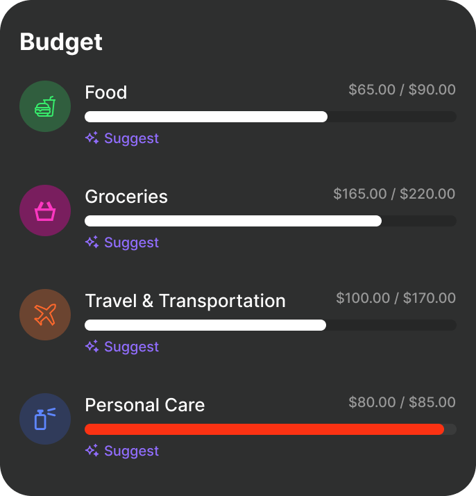Select the Travel & Transportation label
476x496 pixels.
click(x=185, y=301)
